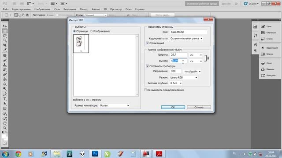
Task: Click Chrome icon in taskbar
Action: coord(18,154)
